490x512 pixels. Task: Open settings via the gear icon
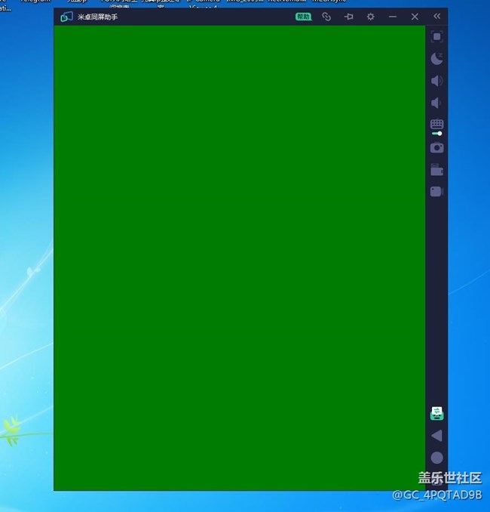(x=370, y=17)
